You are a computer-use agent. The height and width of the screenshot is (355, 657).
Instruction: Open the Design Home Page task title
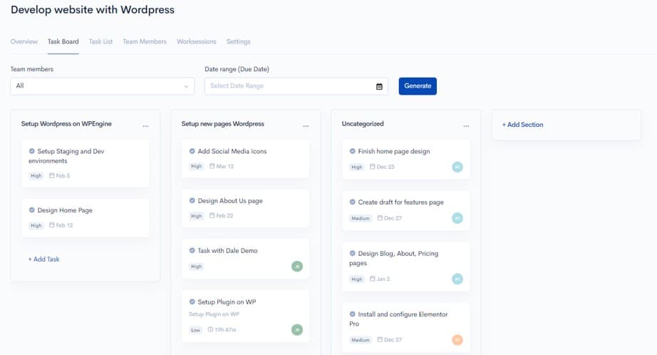pyautogui.click(x=65, y=210)
